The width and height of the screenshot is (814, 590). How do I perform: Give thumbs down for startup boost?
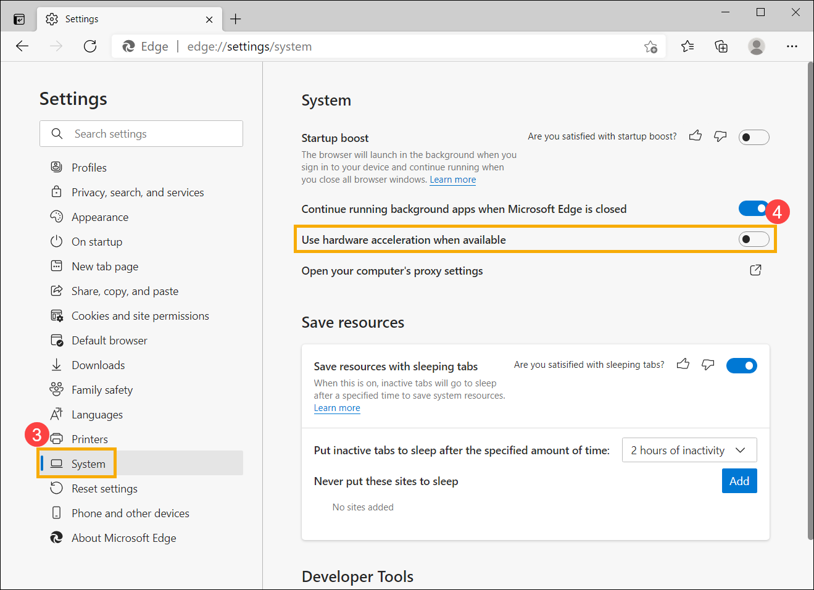coord(720,136)
